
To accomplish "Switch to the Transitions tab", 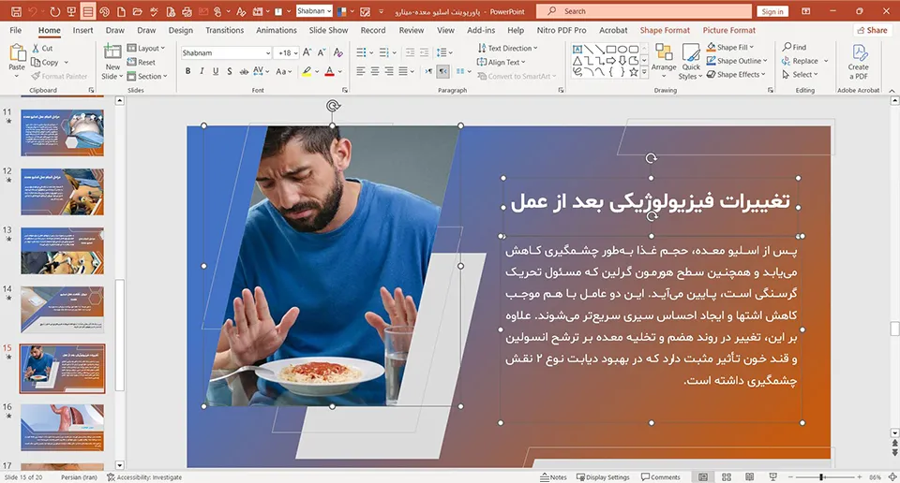I will click(224, 30).
